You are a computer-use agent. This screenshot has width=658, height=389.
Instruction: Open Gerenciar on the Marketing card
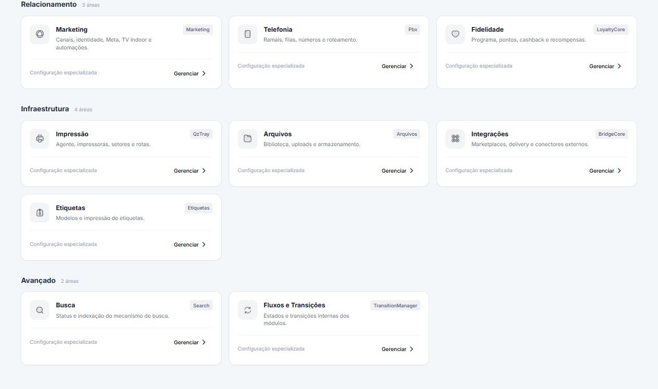click(x=190, y=73)
